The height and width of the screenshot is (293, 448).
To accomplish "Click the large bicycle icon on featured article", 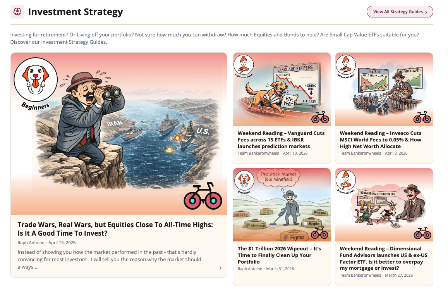I will (203, 196).
